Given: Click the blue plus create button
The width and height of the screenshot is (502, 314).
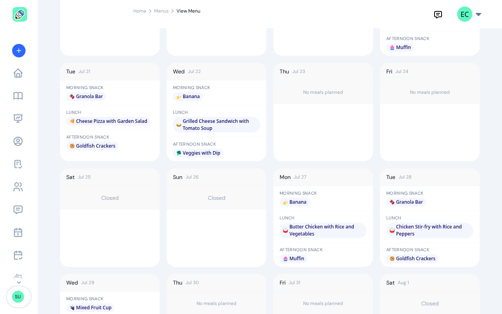Looking at the screenshot, I should (x=19, y=51).
